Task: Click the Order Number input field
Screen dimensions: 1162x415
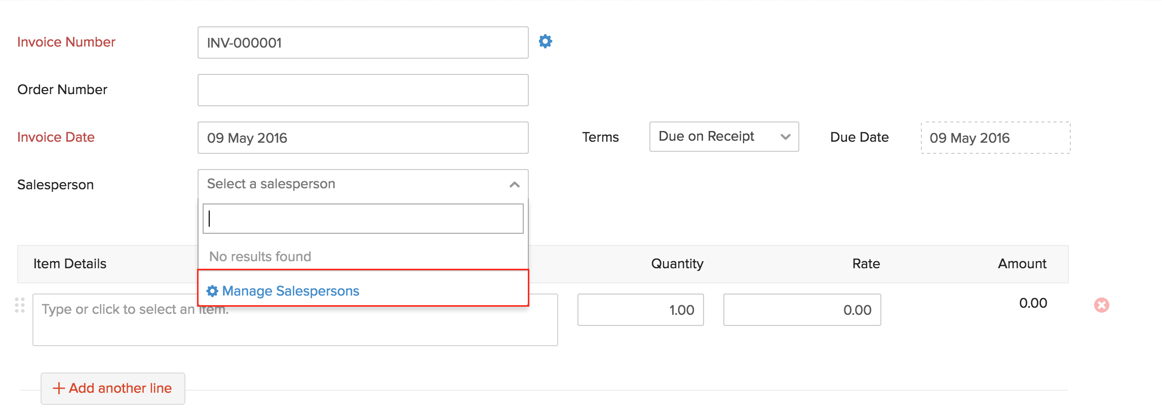Action: 363,90
